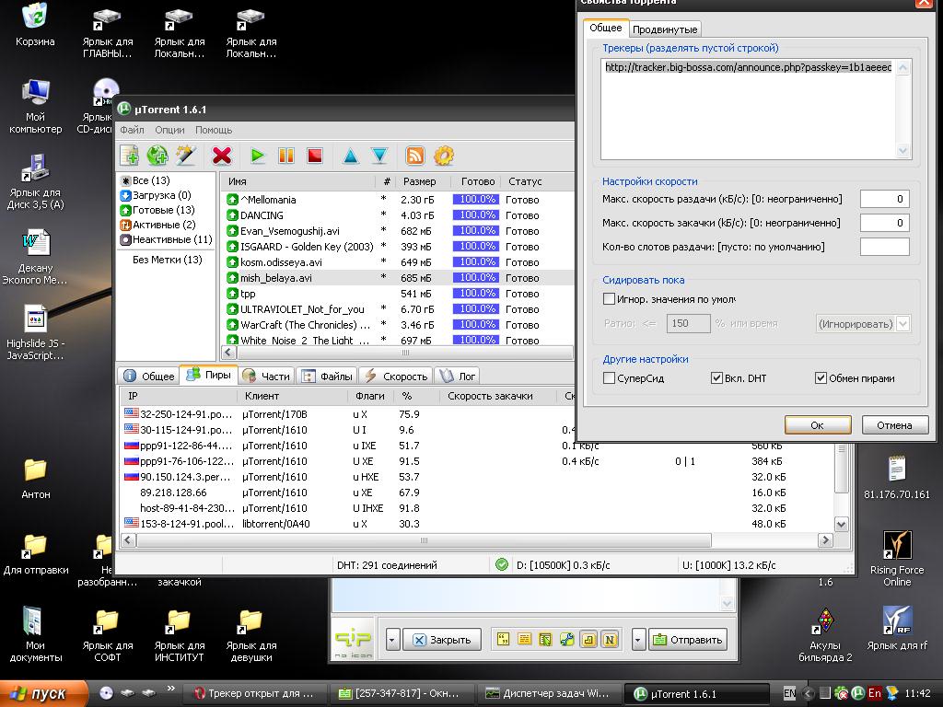
Task: Open the Файл menu in uTorrent
Action: (x=132, y=130)
